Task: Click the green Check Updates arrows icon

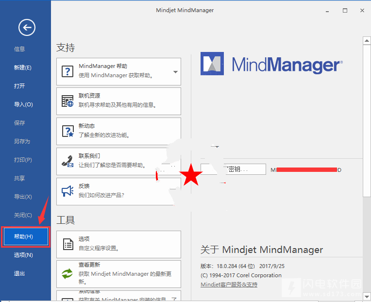Action: click(x=67, y=274)
